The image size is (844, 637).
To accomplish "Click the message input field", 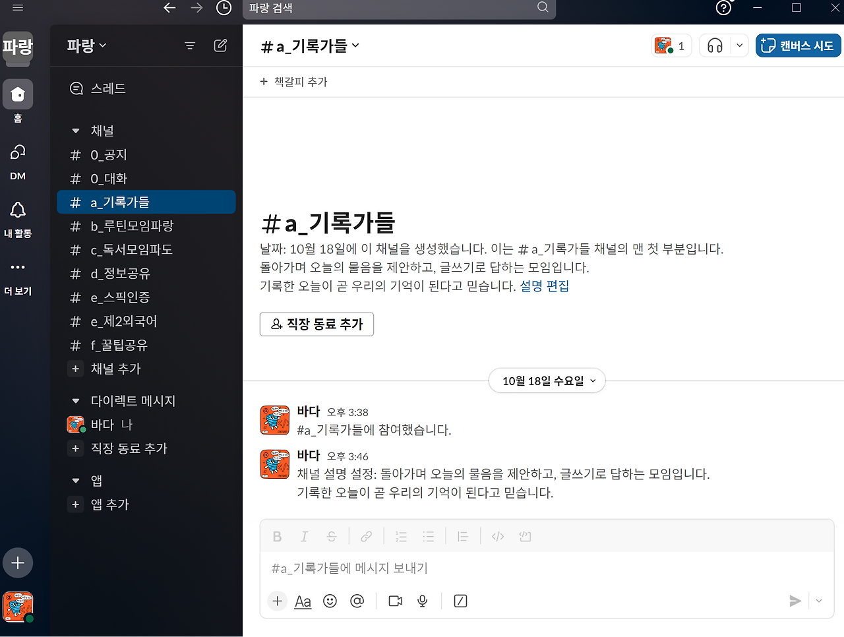I will (462, 568).
